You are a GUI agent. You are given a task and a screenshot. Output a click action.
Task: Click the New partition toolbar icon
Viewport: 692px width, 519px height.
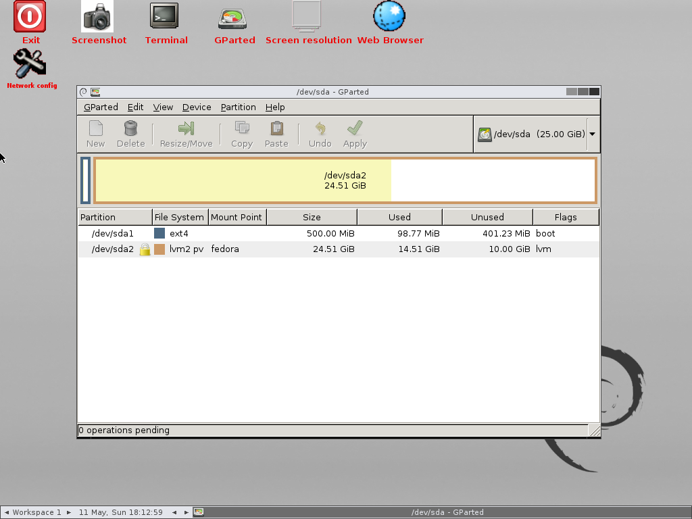click(x=96, y=128)
